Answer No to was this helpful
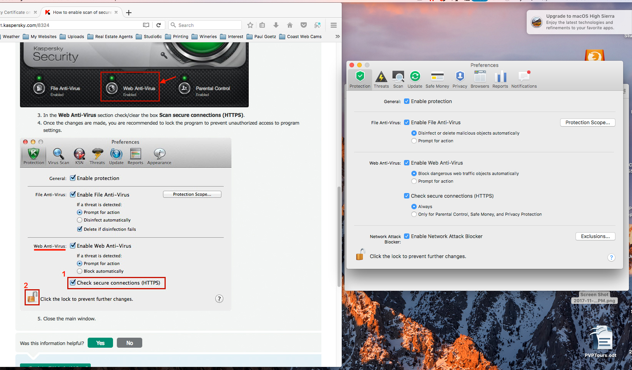This screenshot has height=370, width=632. click(x=130, y=343)
